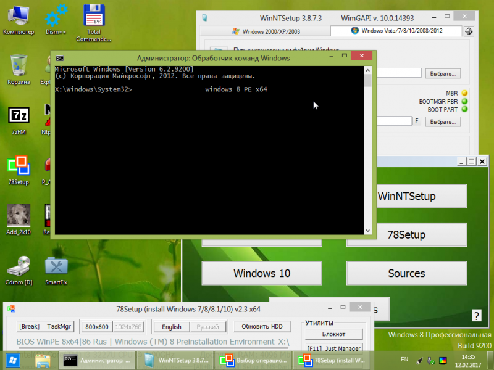The height and width of the screenshot is (370, 494).
Task: Click the Windows 10 launcher button
Action: (x=262, y=273)
